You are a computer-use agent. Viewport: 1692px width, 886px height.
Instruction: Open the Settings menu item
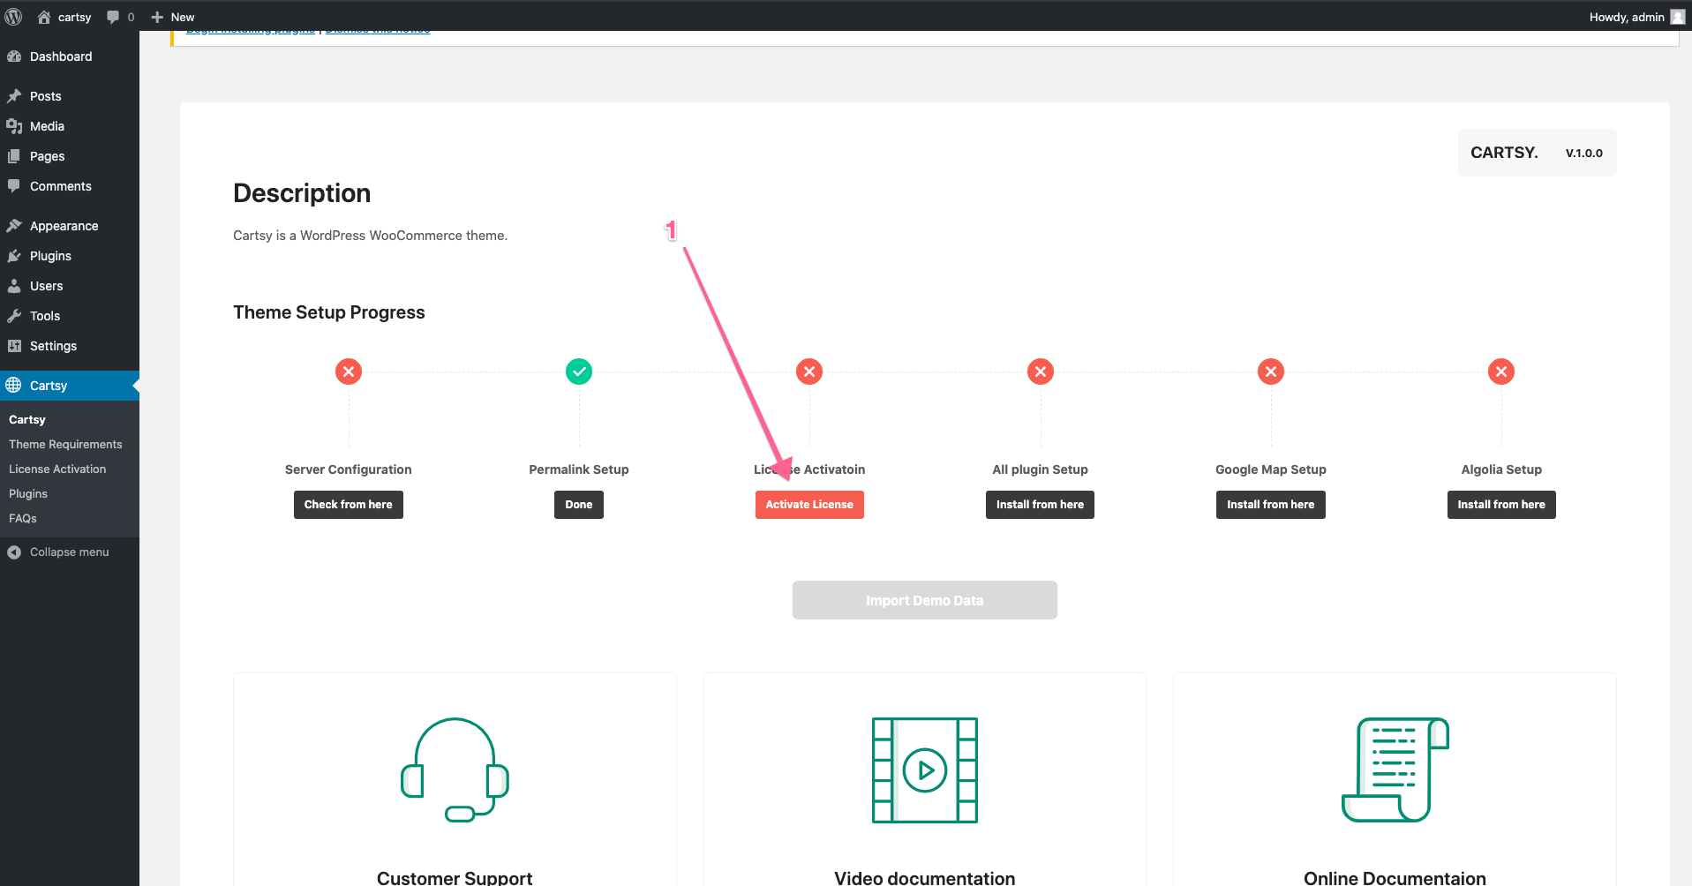coord(70,346)
